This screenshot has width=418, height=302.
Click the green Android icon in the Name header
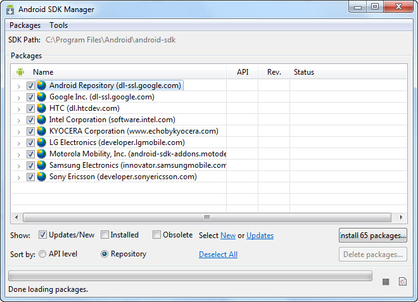click(x=20, y=72)
